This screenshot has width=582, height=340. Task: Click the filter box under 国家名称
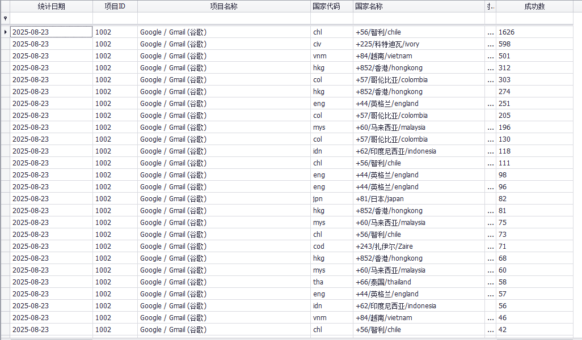click(419, 18)
